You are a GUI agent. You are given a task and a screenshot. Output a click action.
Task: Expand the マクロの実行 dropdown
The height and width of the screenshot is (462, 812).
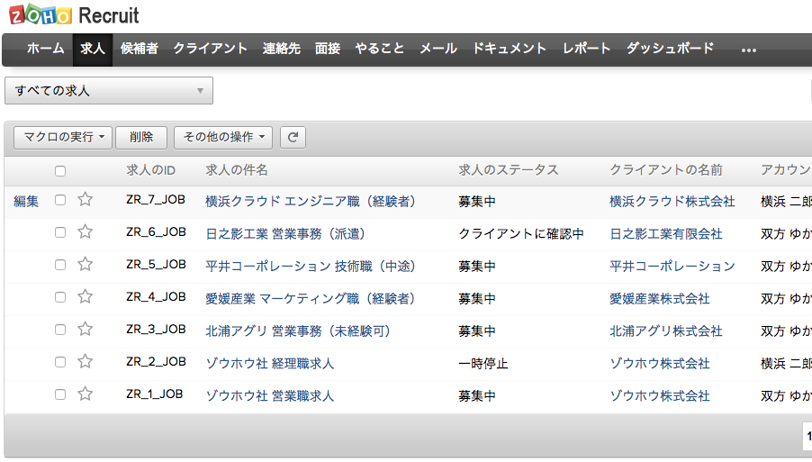63,137
